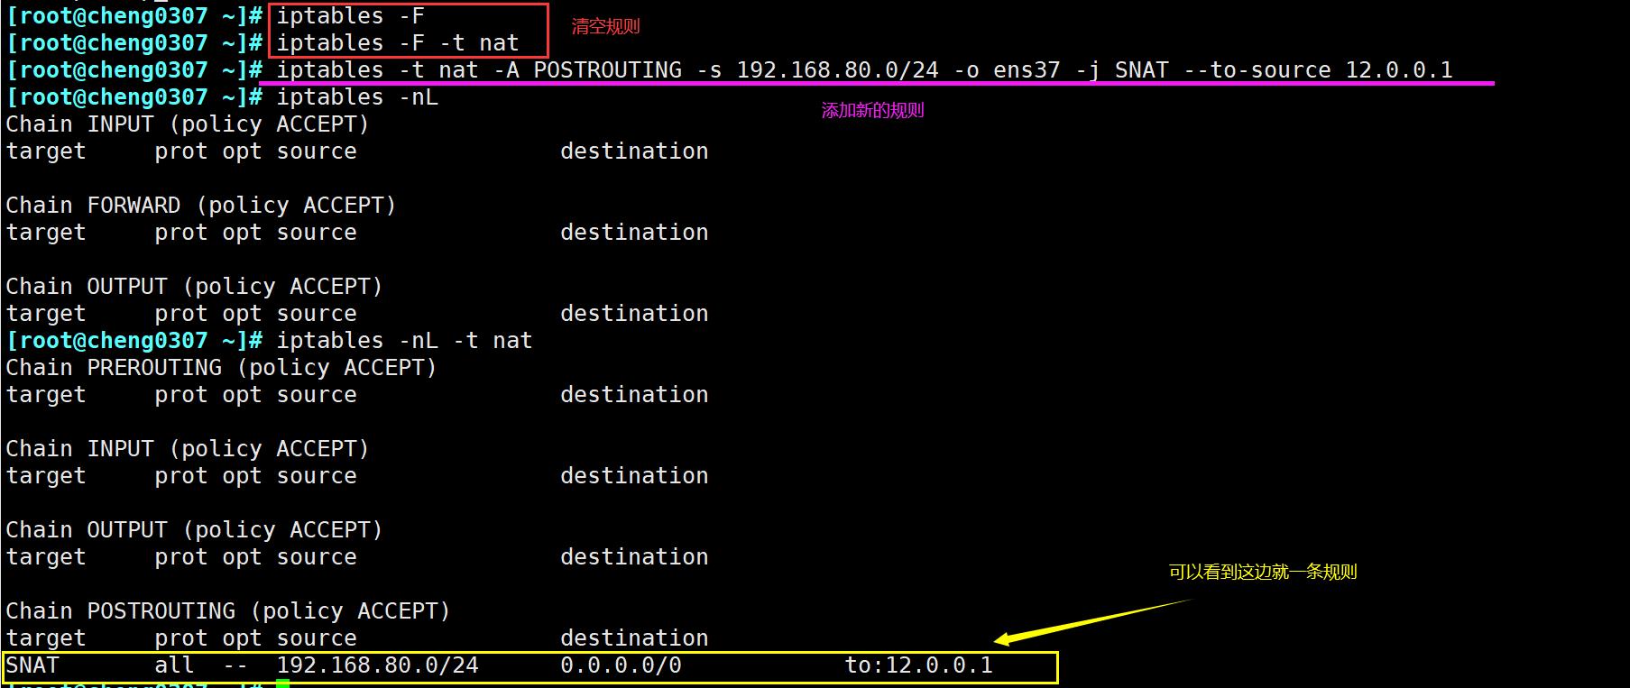Screen dimensions: 1630x688
Task: Click the 'iptables -F' command on the first line
Action: click(x=350, y=16)
